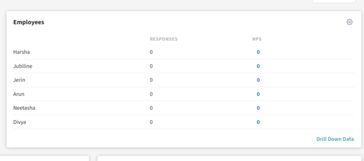Click Harsha's blue NPS score
This screenshot has width=364, height=161.
[x=258, y=52]
